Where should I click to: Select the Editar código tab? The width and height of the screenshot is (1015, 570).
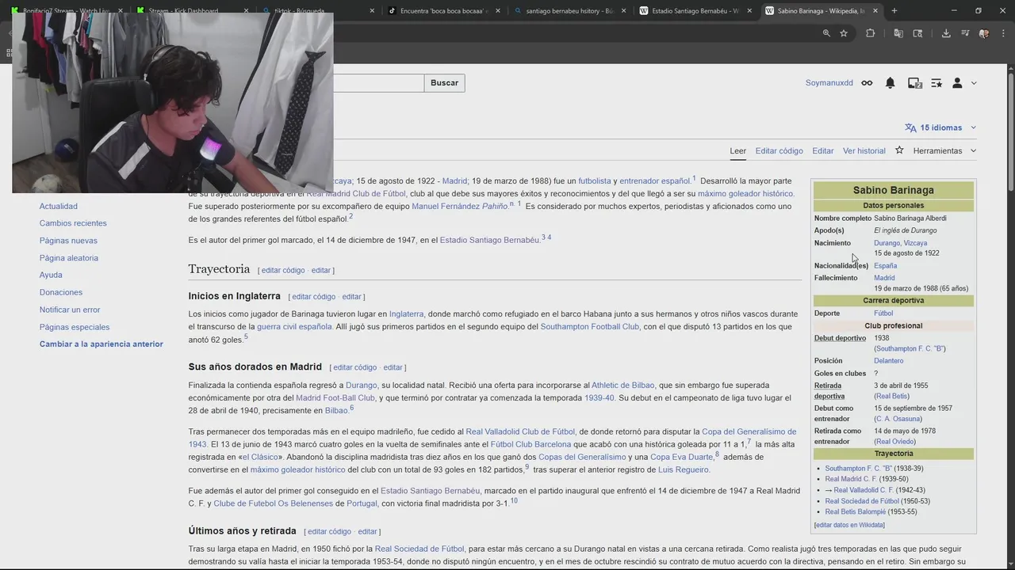779,150
